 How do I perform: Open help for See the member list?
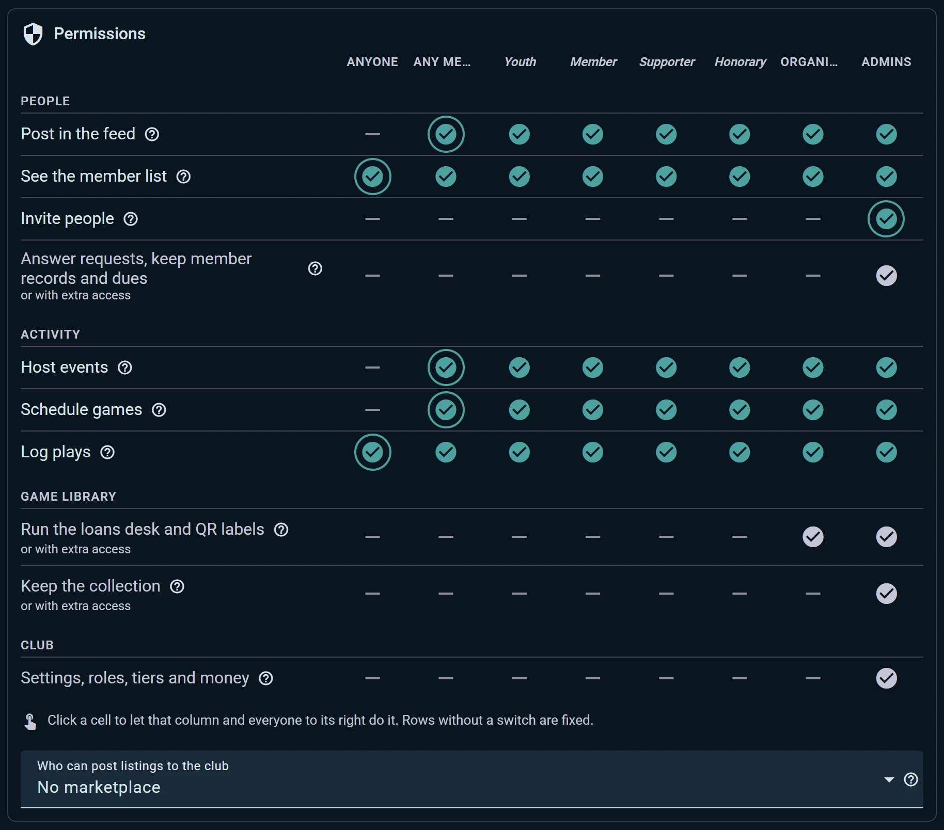point(183,177)
